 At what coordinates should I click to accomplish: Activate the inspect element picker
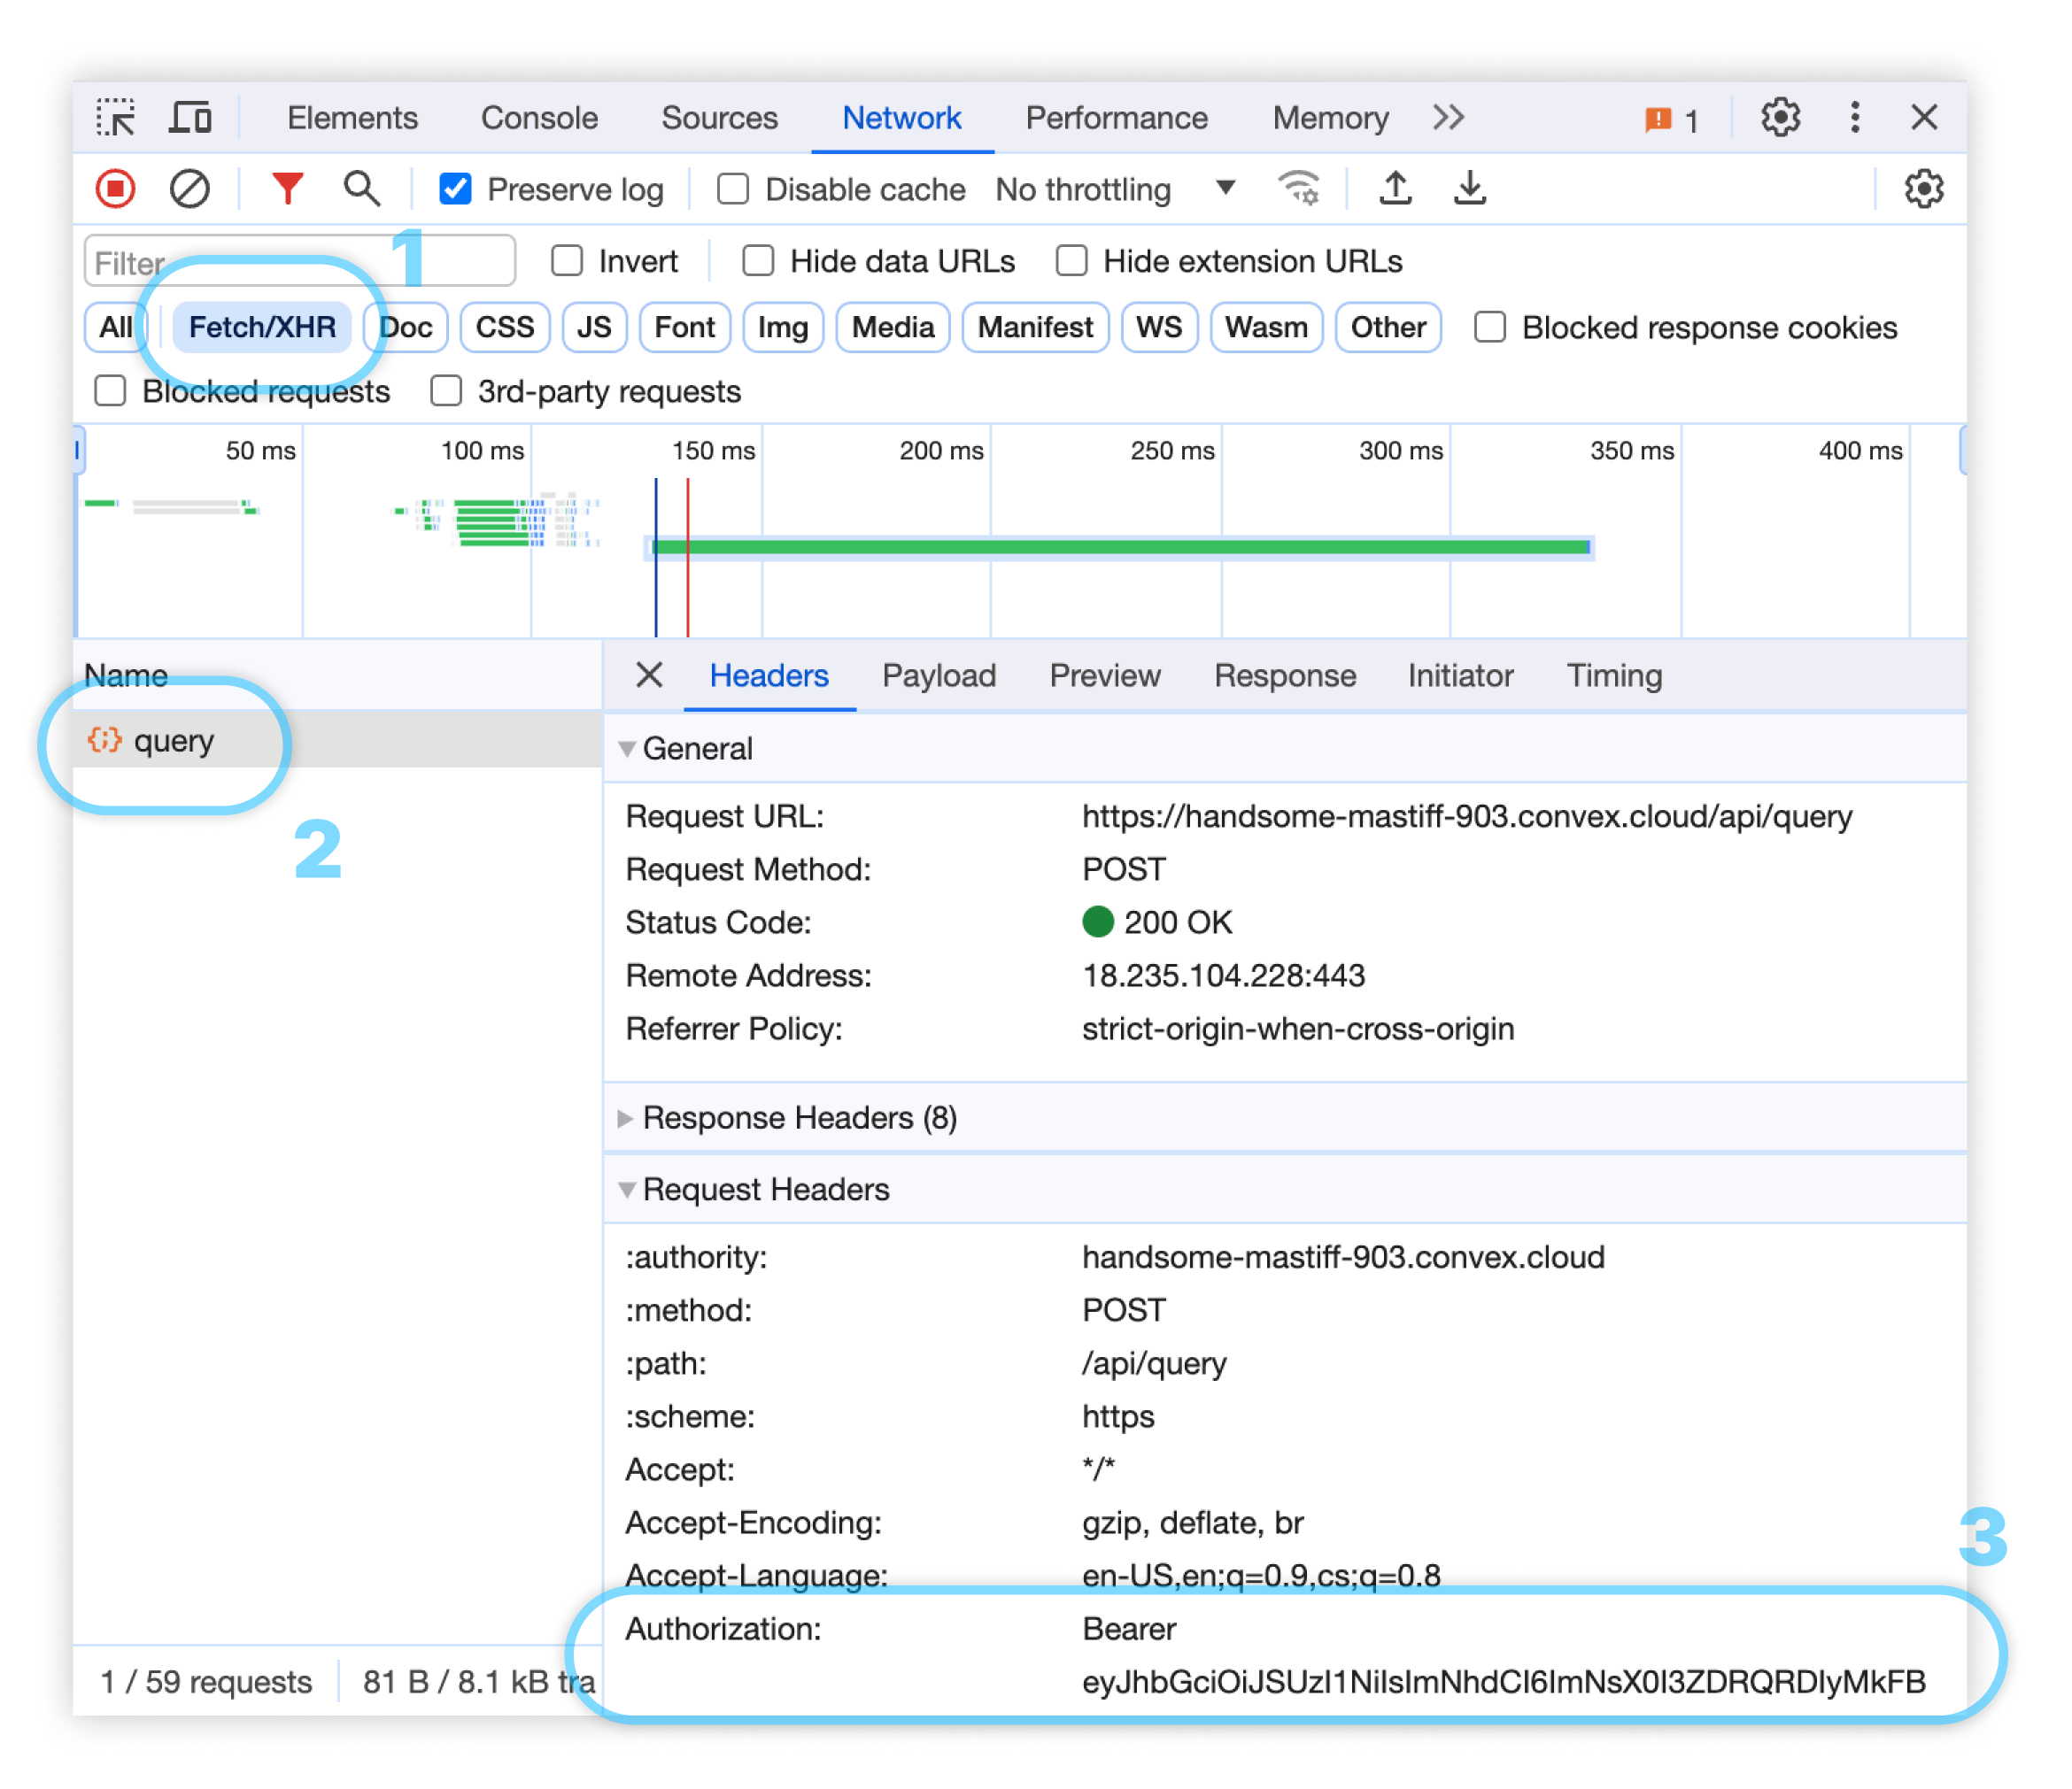117,117
